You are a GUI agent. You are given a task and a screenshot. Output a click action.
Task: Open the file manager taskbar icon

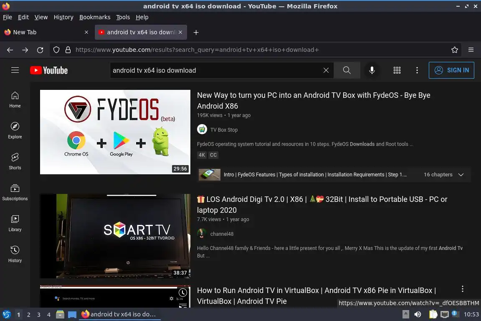[x=60, y=315]
